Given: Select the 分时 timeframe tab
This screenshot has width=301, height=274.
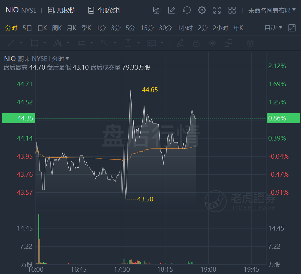Looking at the screenshot, I should 11,28.
